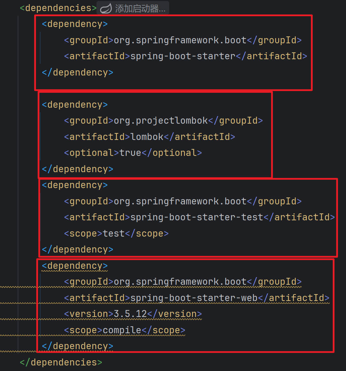346x371 pixels.
Task: Place cursor on opening dependencies tag
Action: [x=58, y=8]
